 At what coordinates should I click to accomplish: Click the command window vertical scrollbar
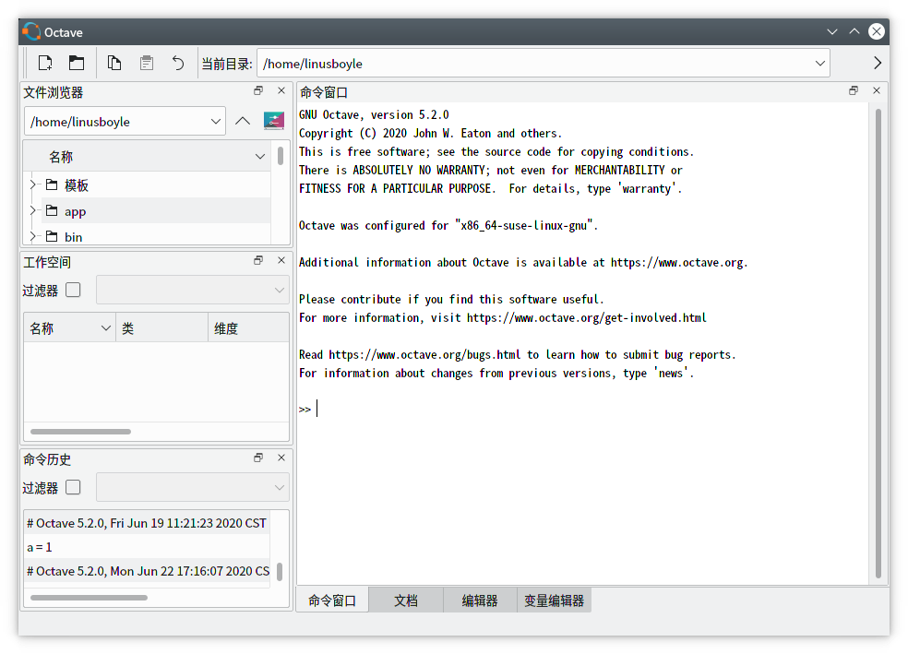click(x=878, y=343)
